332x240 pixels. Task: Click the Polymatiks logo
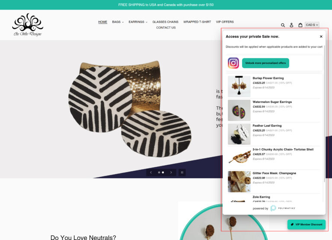(x=283, y=208)
